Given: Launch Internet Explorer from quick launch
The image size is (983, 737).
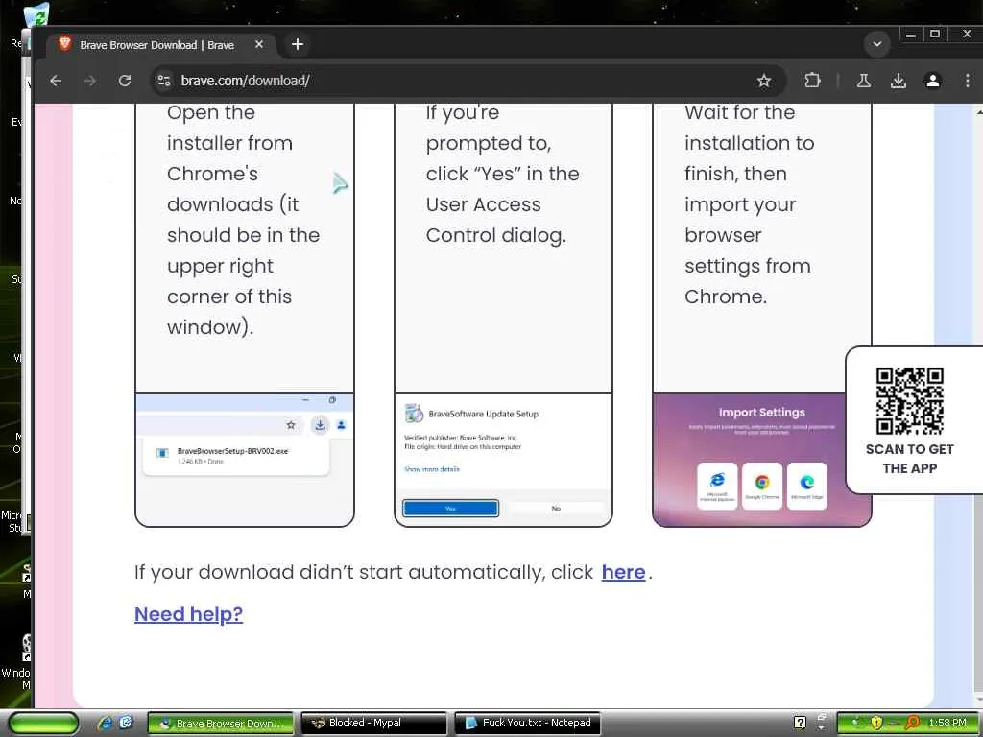Looking at the screenshot, I should tap(106, 724).
